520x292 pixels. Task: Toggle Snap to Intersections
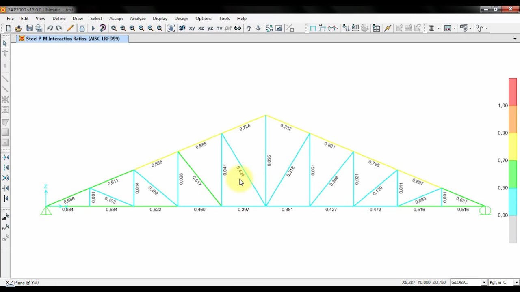pyautogui.click(x=5, y=178)
